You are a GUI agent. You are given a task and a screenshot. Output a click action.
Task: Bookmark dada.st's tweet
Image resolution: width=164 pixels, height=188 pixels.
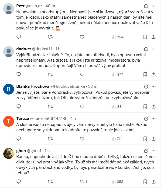(145, 74)
